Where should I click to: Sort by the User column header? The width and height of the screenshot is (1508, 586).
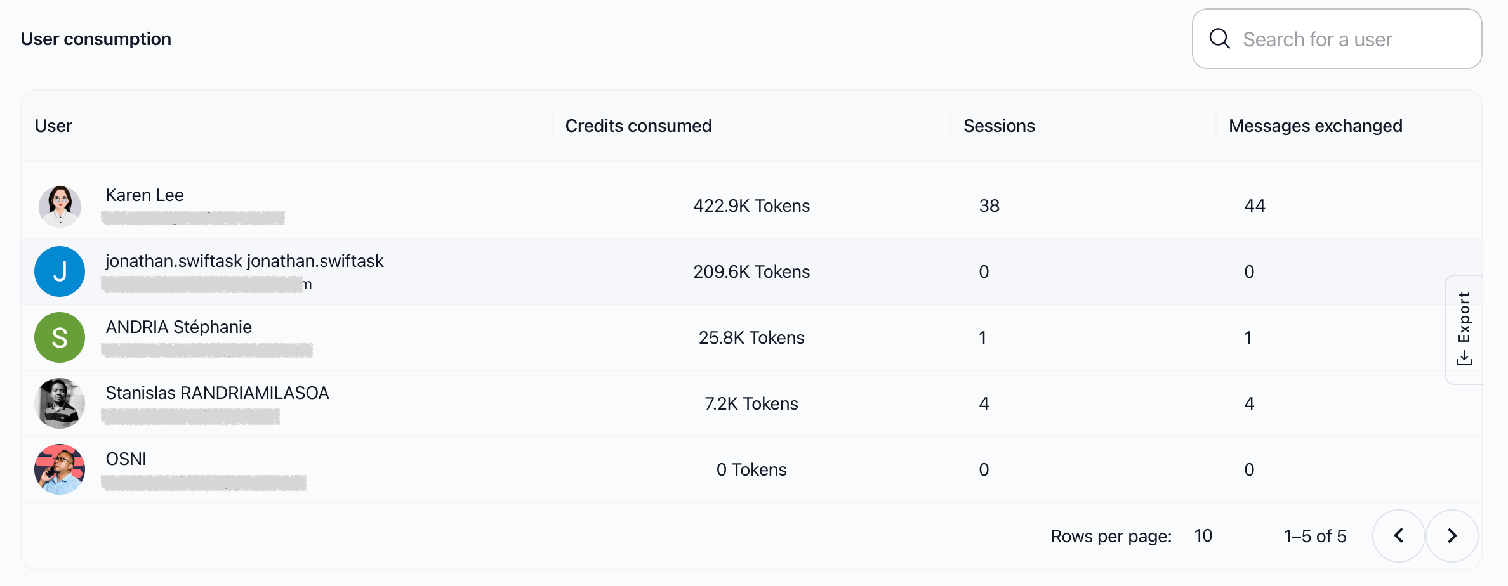pyautogui.click(x=53, y=126)
